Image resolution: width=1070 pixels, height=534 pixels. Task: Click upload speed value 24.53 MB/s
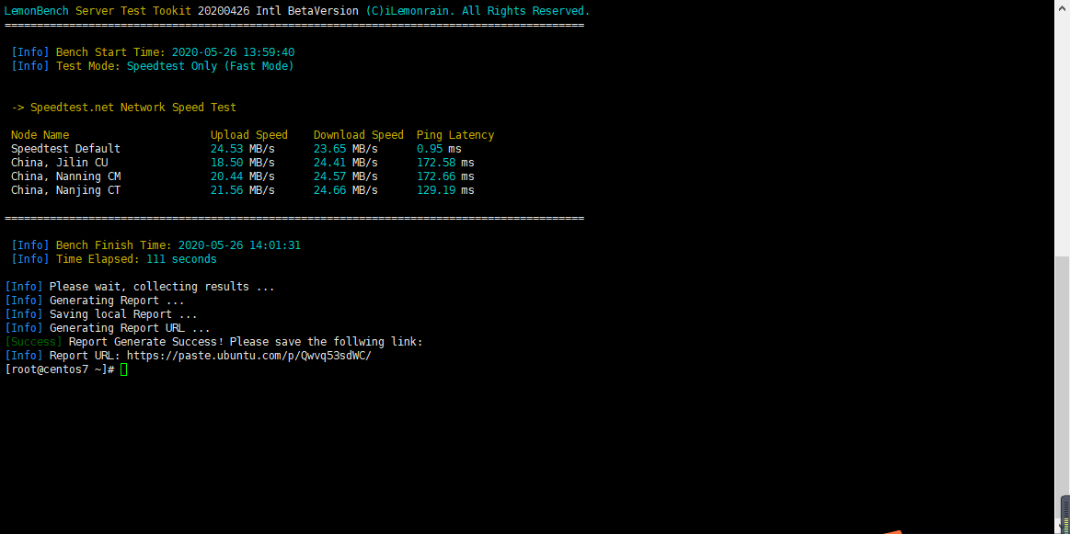click(242, 149)
